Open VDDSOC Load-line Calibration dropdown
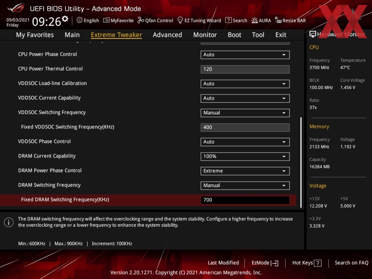 coord(245,84)
